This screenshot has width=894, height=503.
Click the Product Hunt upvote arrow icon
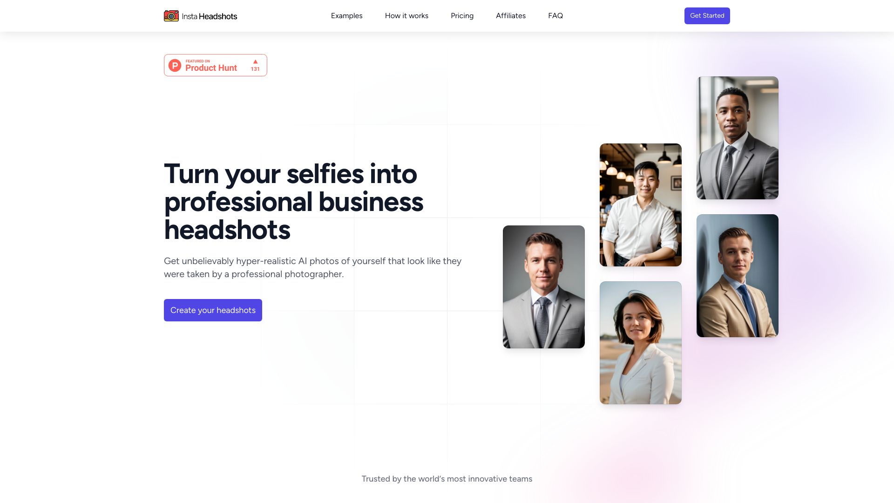point(255,61)
